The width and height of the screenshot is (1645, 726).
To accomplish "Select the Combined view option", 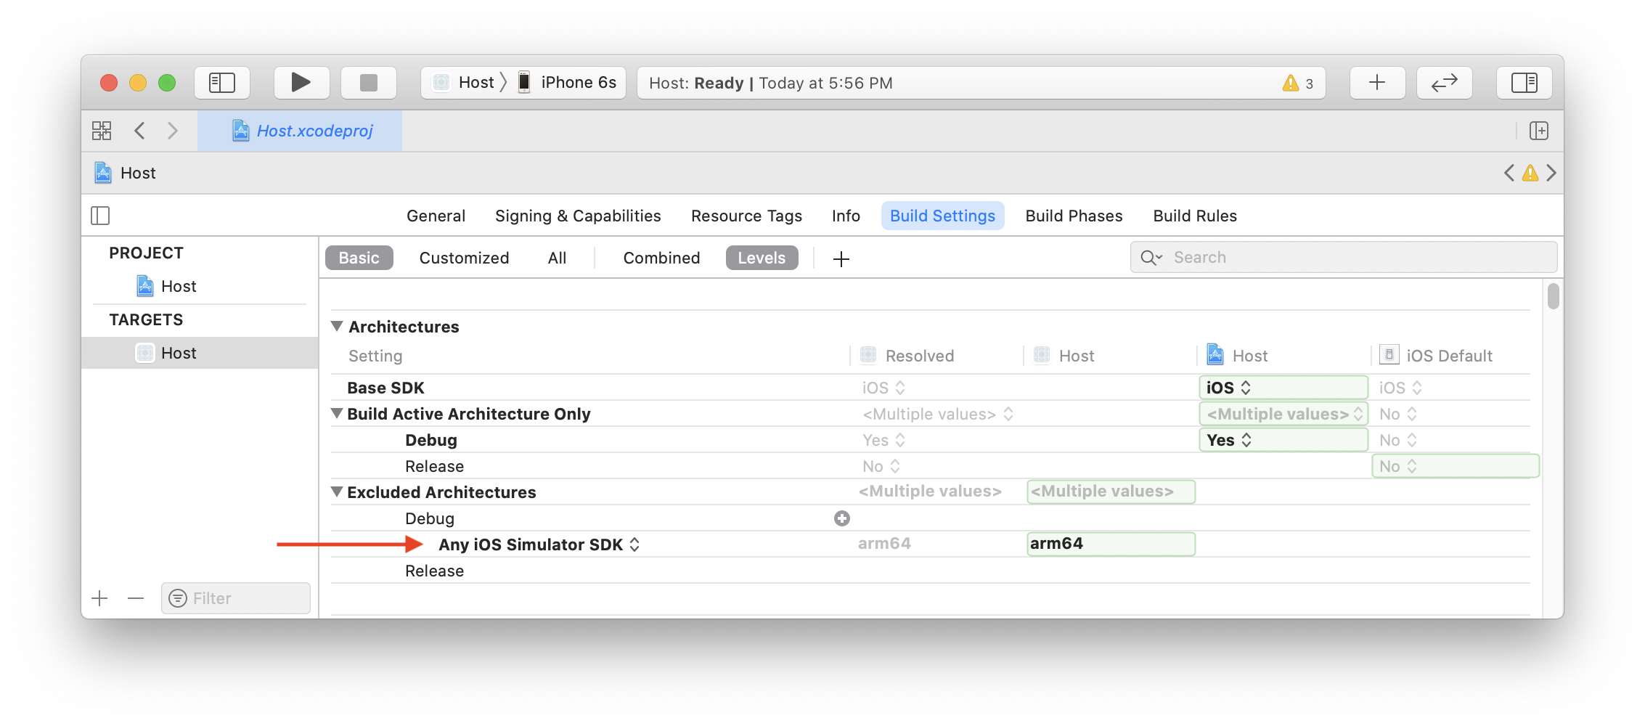I will click(x=661, y=258).
